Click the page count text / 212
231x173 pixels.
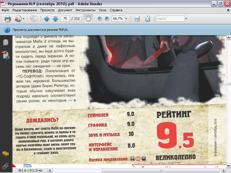pos(76,18)
